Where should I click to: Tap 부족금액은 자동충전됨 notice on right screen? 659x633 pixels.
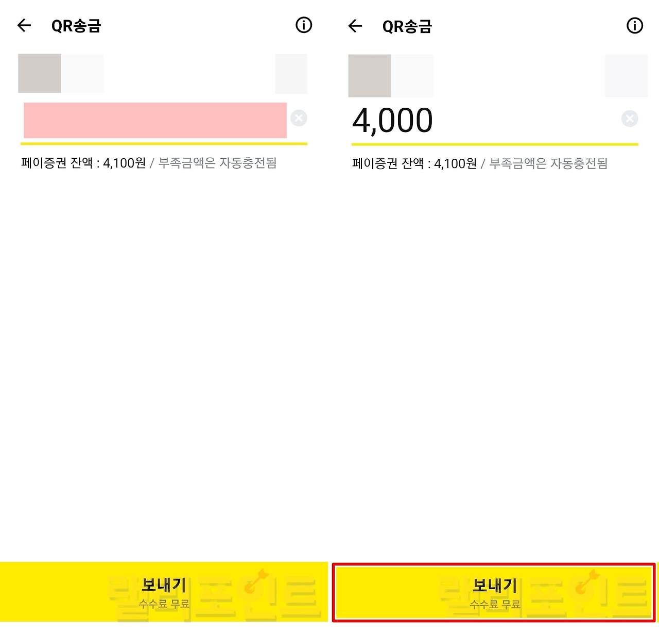click(x=548, y=163)
